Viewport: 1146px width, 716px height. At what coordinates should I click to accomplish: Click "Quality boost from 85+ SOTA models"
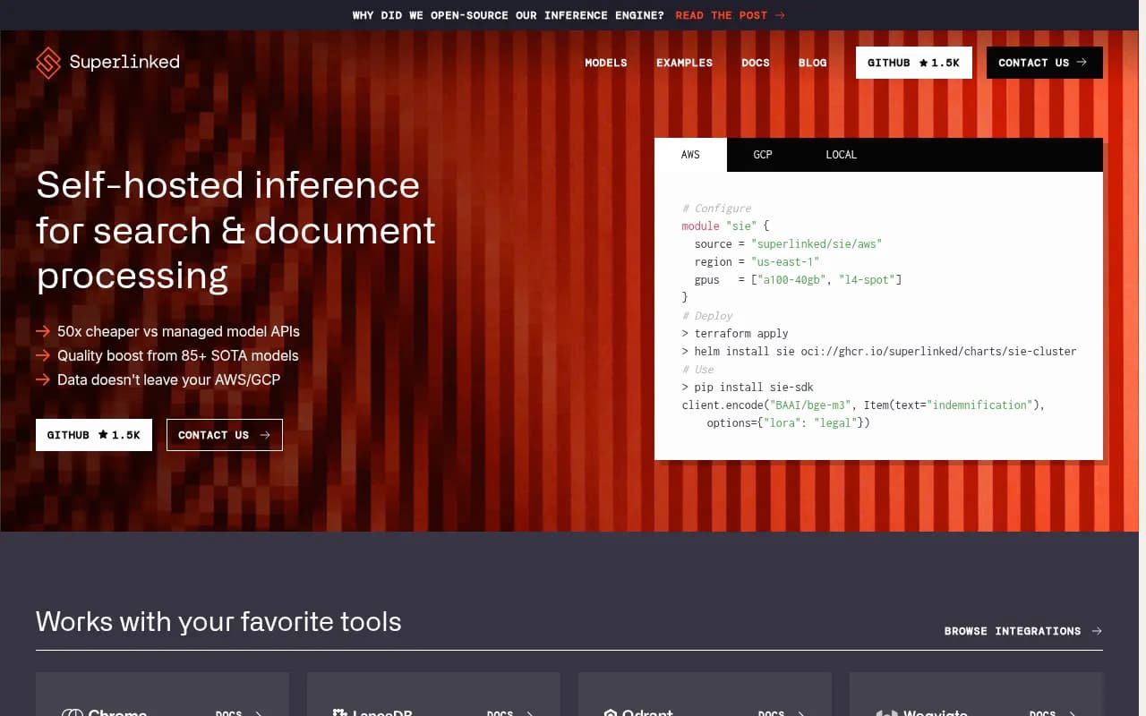pyautogui.click(x=178, y=355)
